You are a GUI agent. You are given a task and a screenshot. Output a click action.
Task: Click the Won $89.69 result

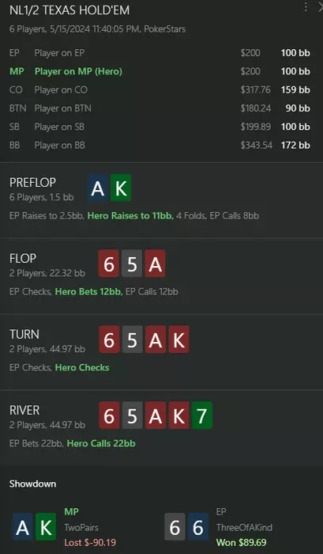pyautogui.click(x=242, y=542)
